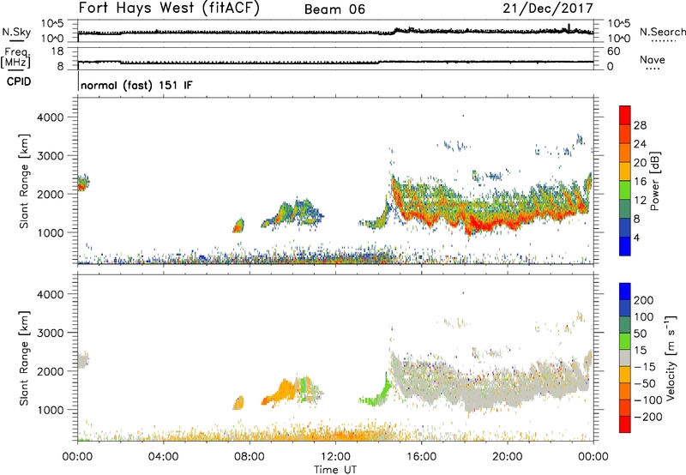Click the 'Fort Hays West (fitACF)' title
The width and height of the screenshot is (686, 475).
[169, 9]
